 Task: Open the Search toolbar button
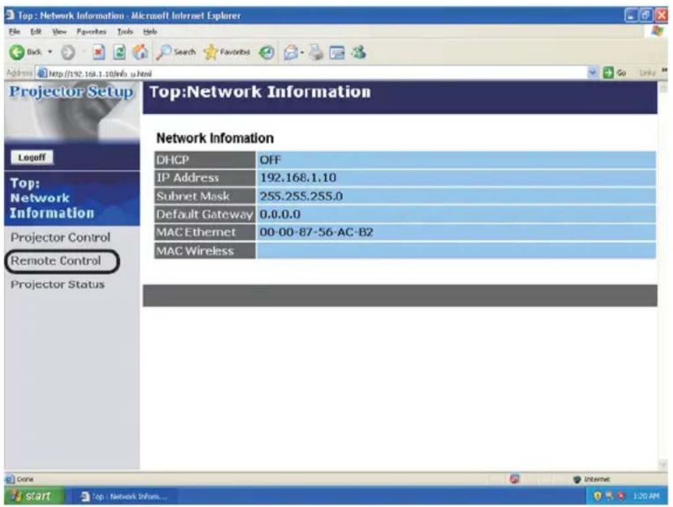coord(175,52)
